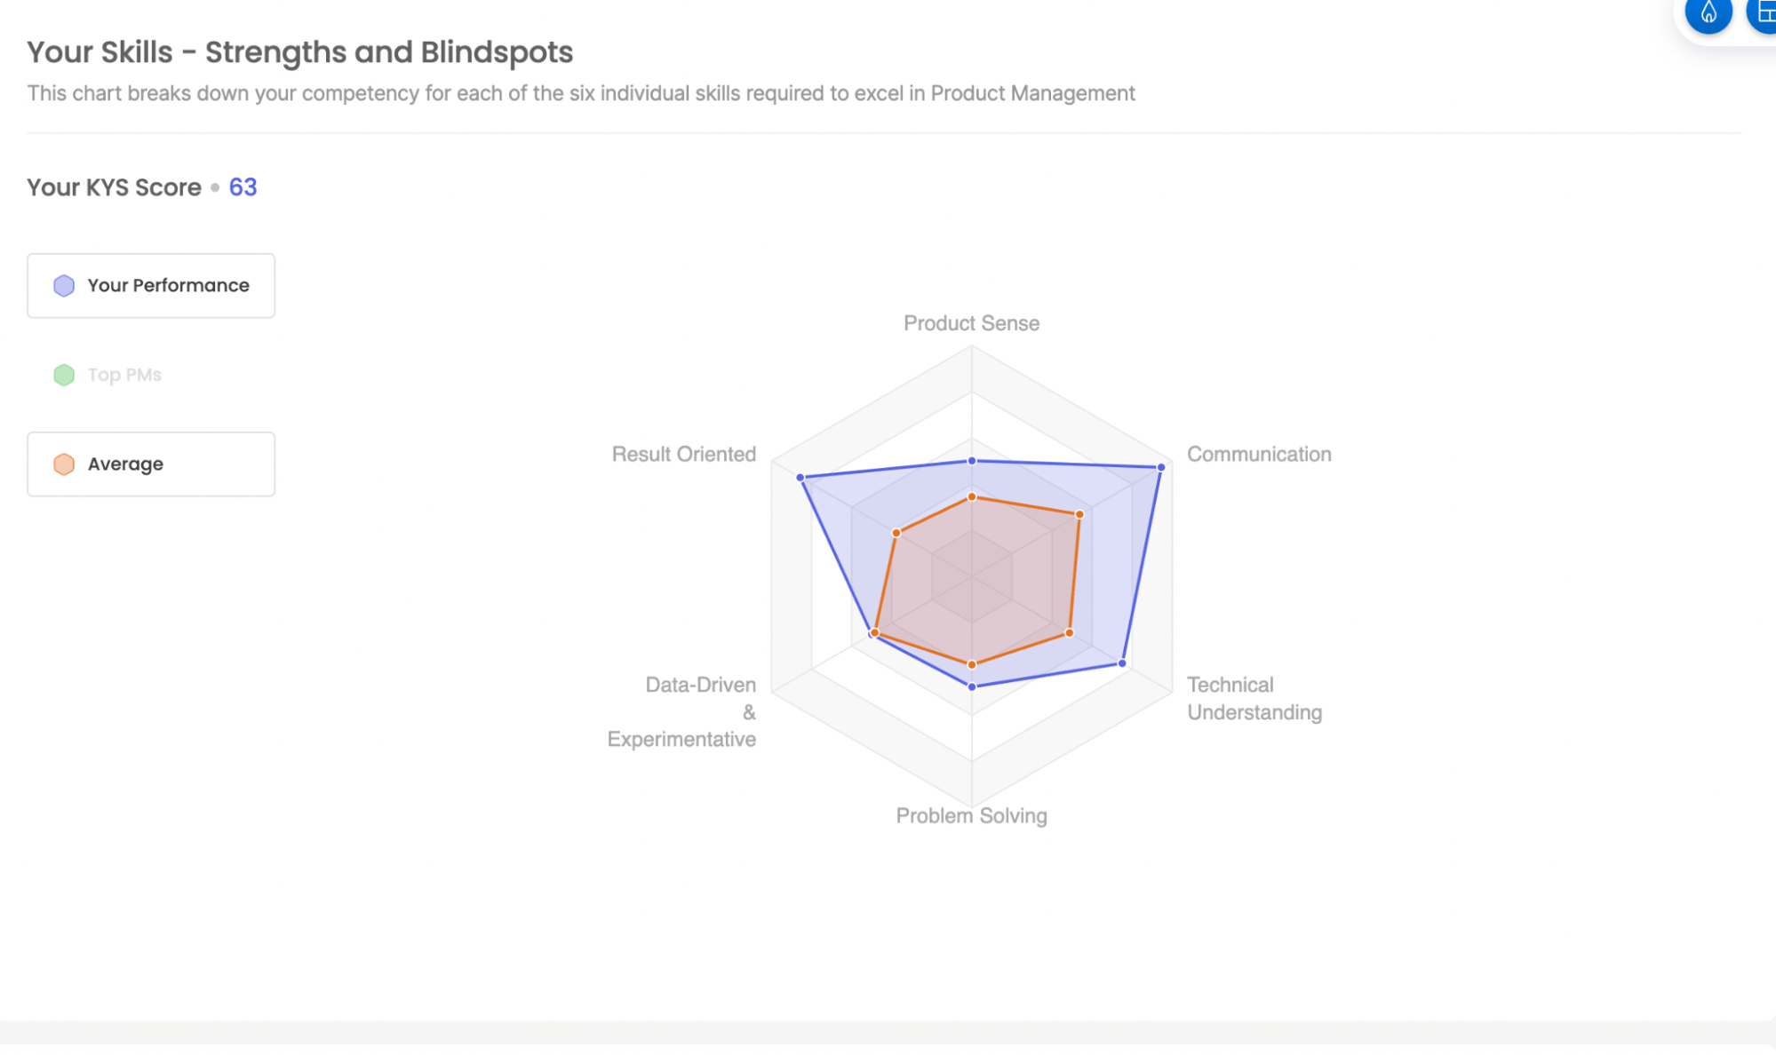
Task: Select the blue Result Oriented data point
Action: 800,478
